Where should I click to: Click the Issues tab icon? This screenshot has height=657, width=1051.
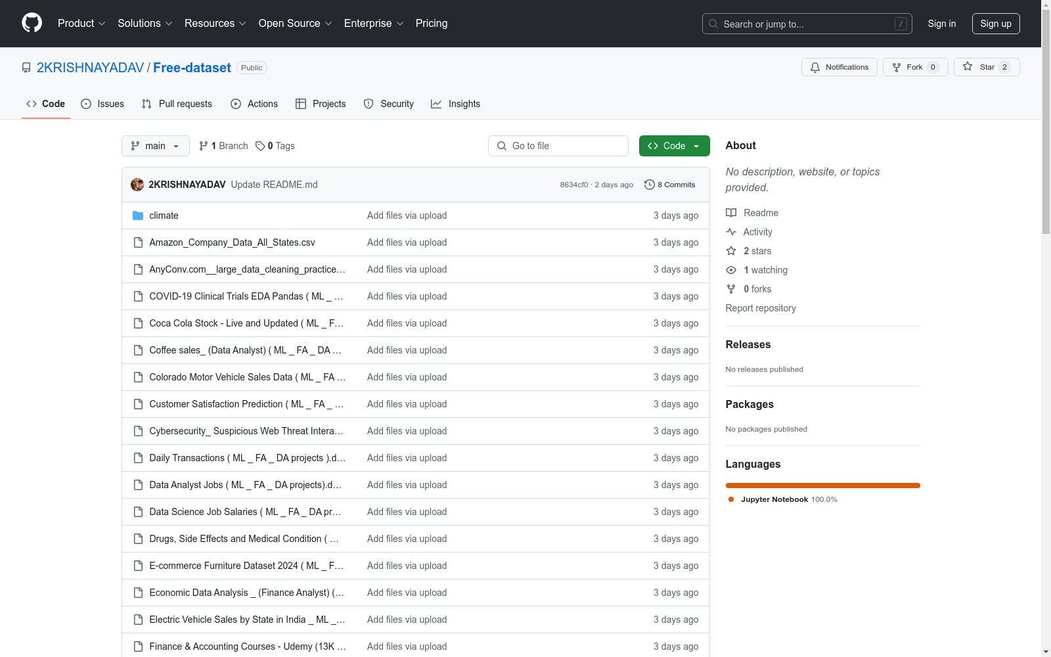tap(86, 104)
